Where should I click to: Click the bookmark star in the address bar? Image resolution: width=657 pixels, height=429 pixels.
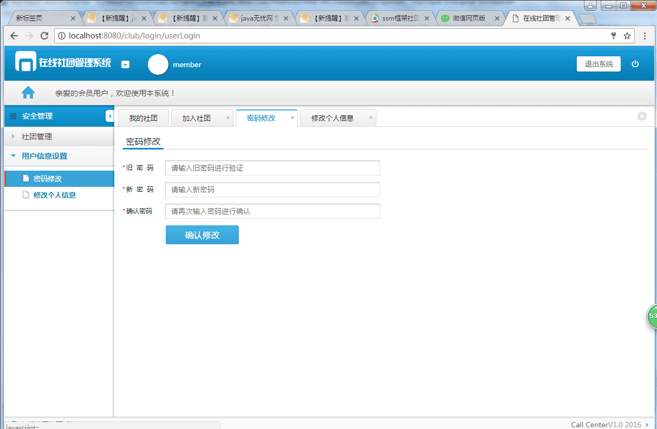pyautogui.click(x=627, y=36)
